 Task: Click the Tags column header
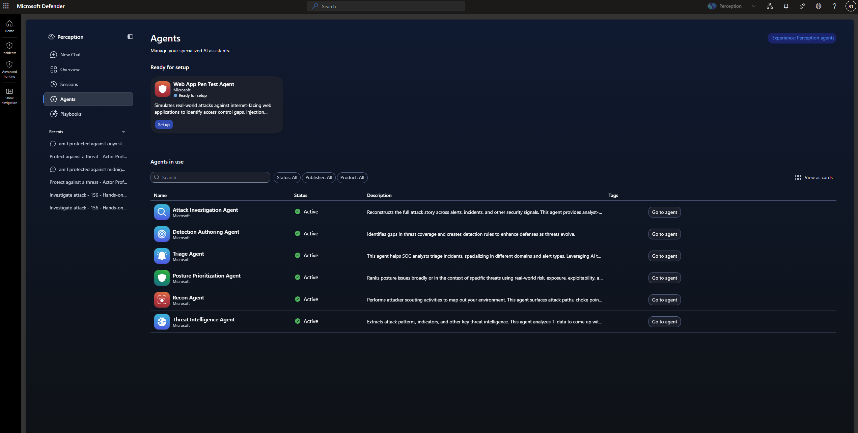tap(613, 195)
